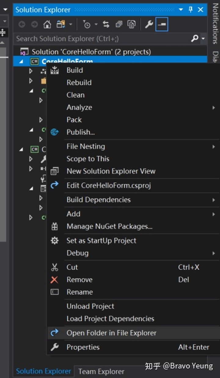
Task: Click Unload Project
Action: click(x=133, y=306)
